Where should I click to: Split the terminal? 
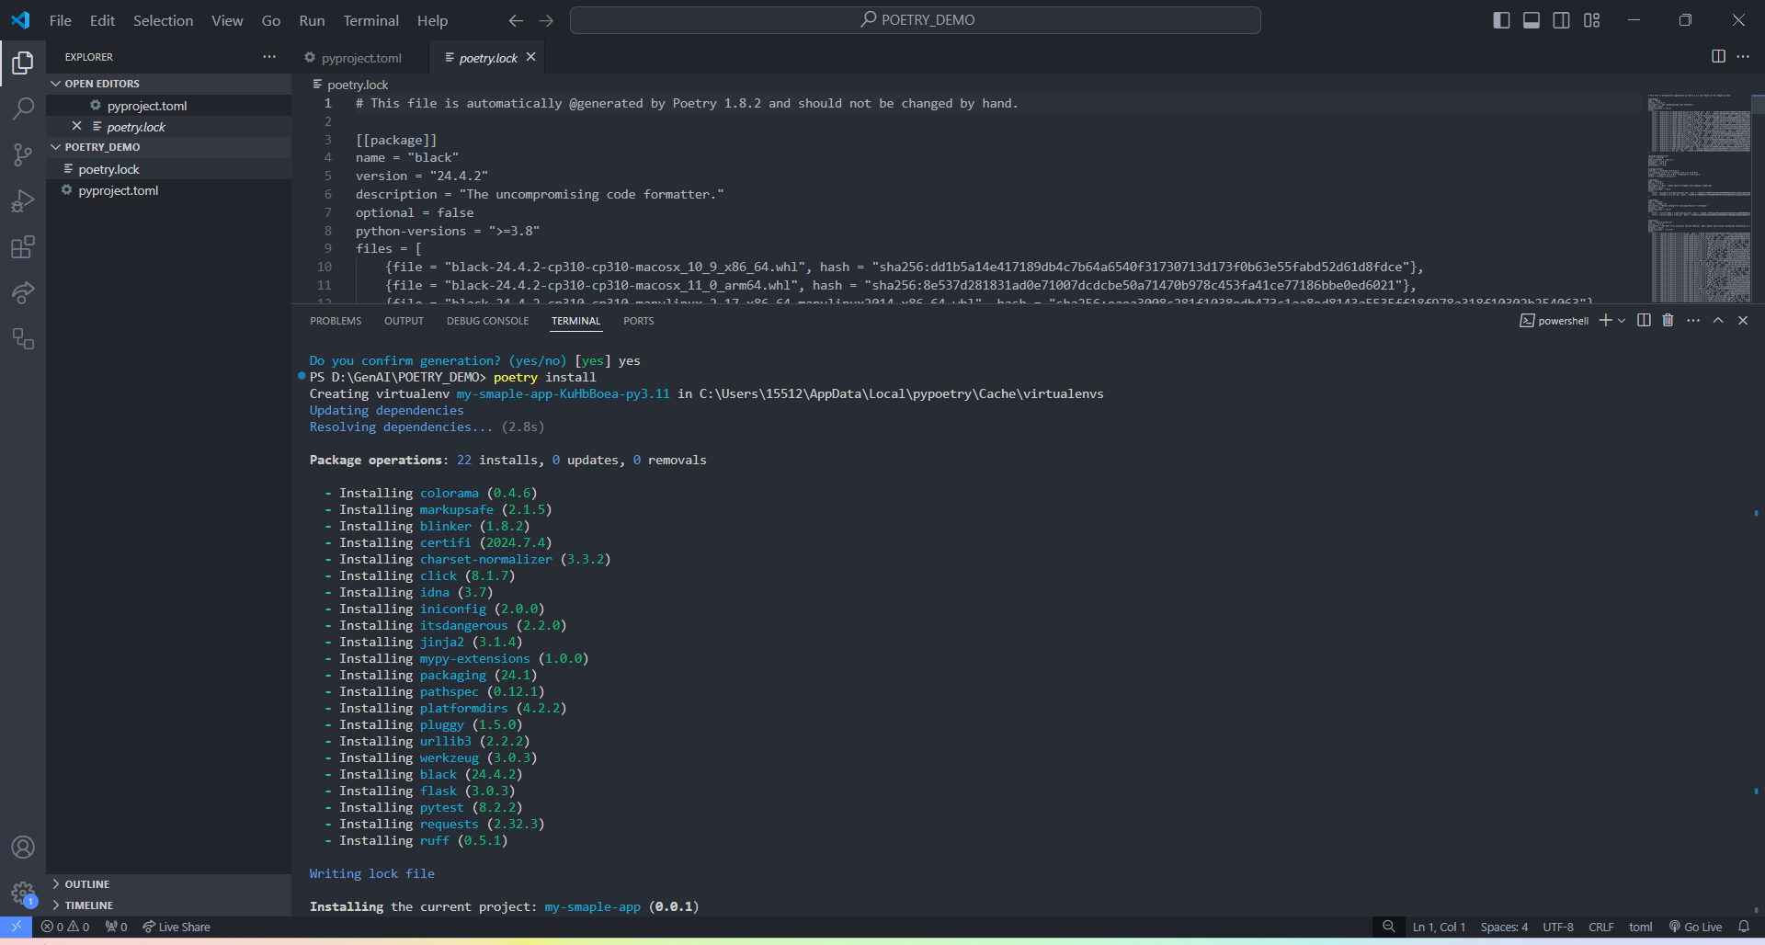[1644, 320]
